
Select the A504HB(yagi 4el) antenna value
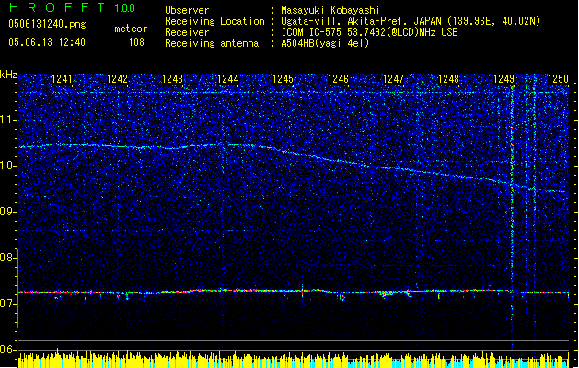(x=325, y=43)
